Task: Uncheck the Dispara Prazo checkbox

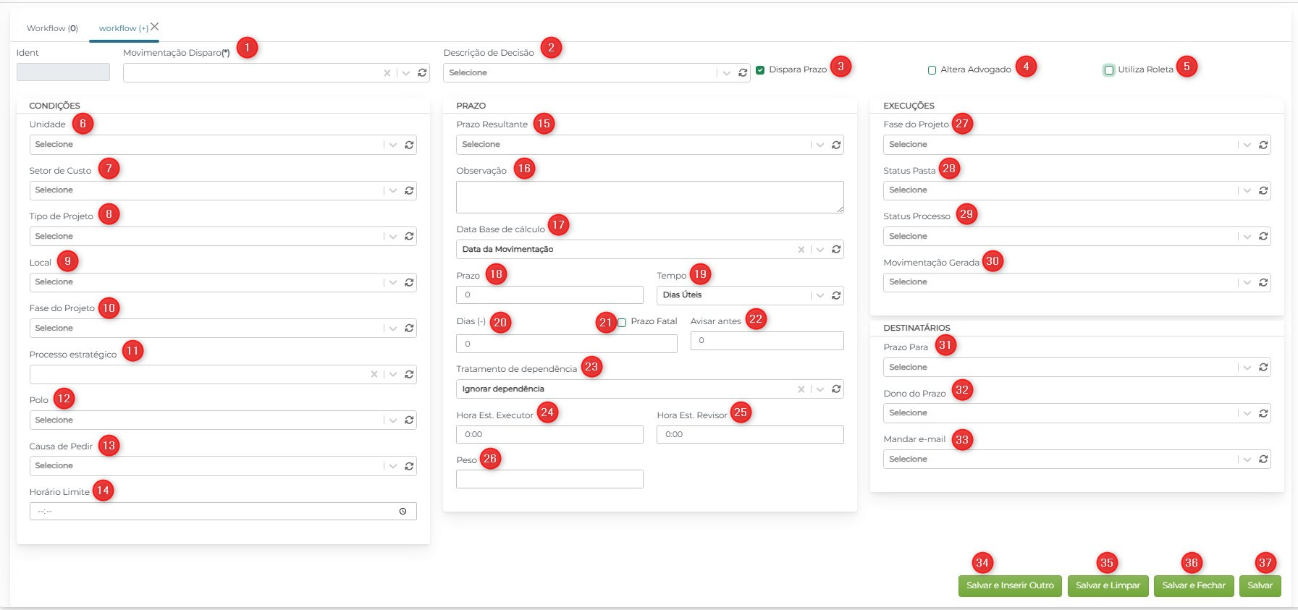Action: (760, 70)
